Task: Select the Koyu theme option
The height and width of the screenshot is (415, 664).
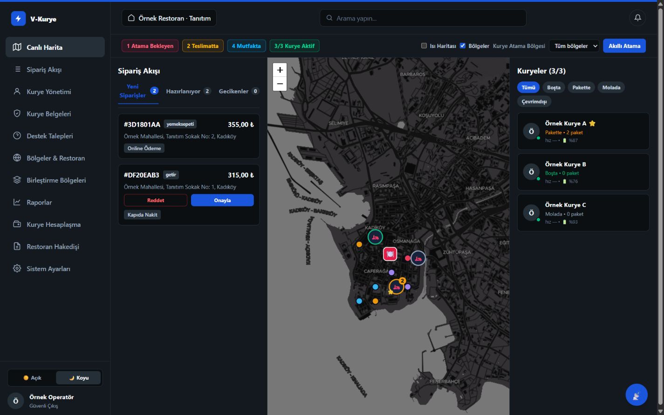Action: point(78,378)
